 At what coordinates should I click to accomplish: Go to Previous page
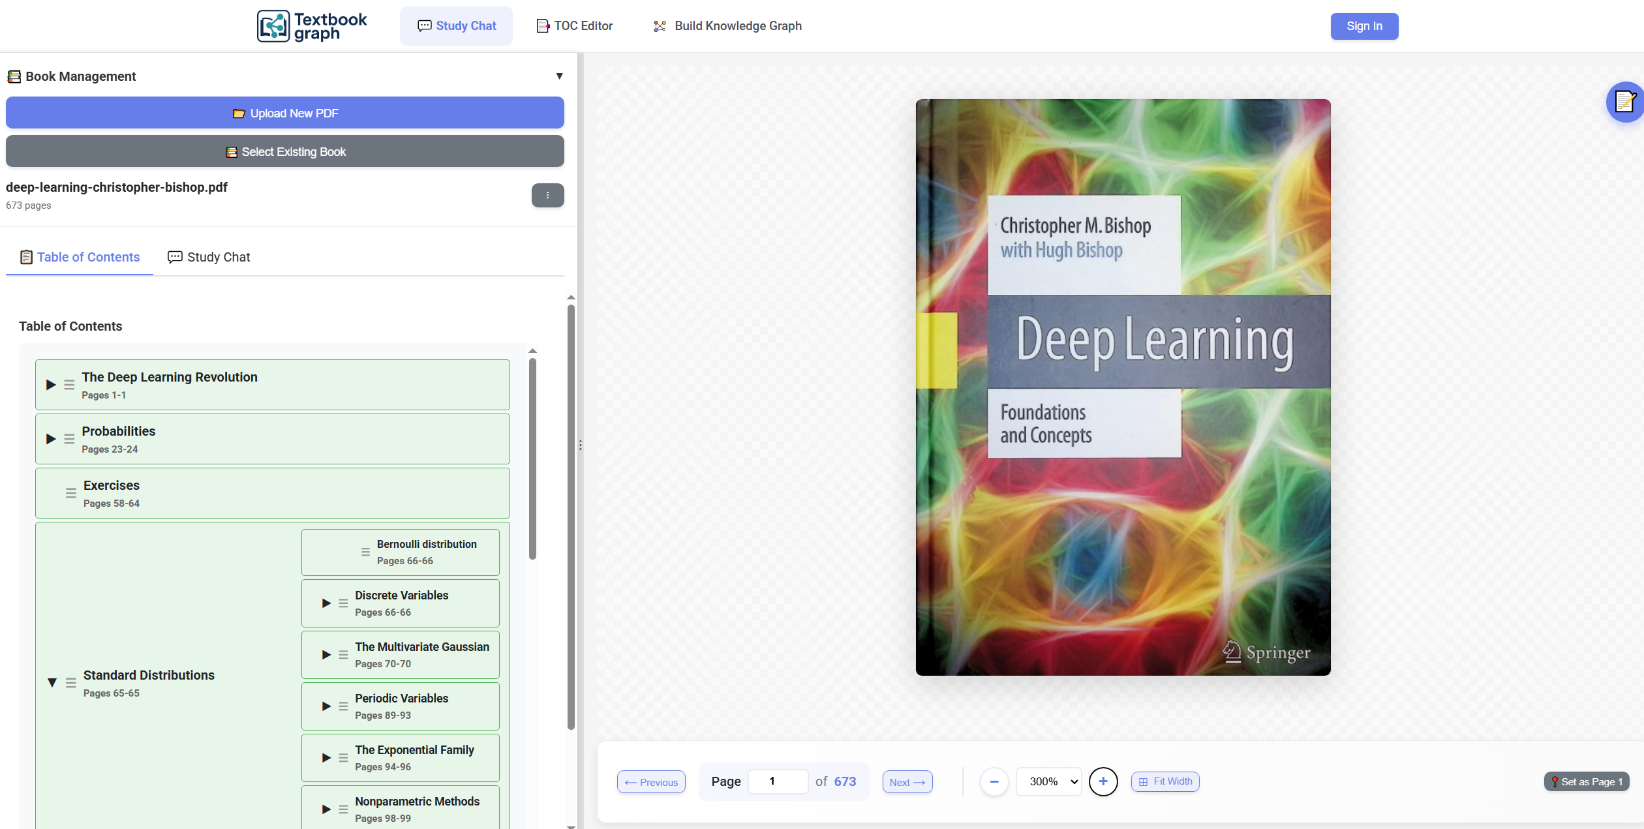tap(651, 781)
